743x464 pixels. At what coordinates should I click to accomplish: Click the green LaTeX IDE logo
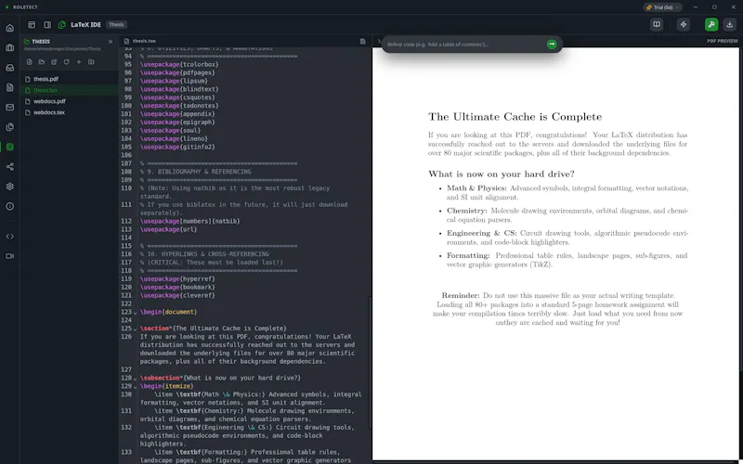click(x=62, y=25)
